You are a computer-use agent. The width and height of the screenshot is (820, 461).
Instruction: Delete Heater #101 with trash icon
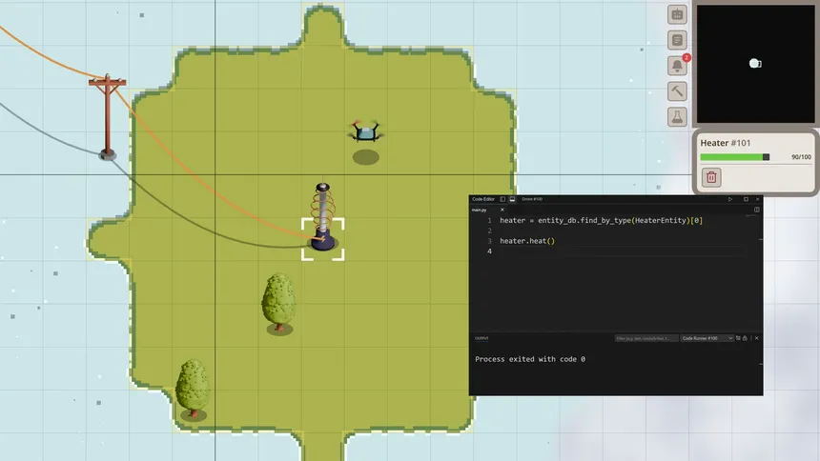coord(711,177)
